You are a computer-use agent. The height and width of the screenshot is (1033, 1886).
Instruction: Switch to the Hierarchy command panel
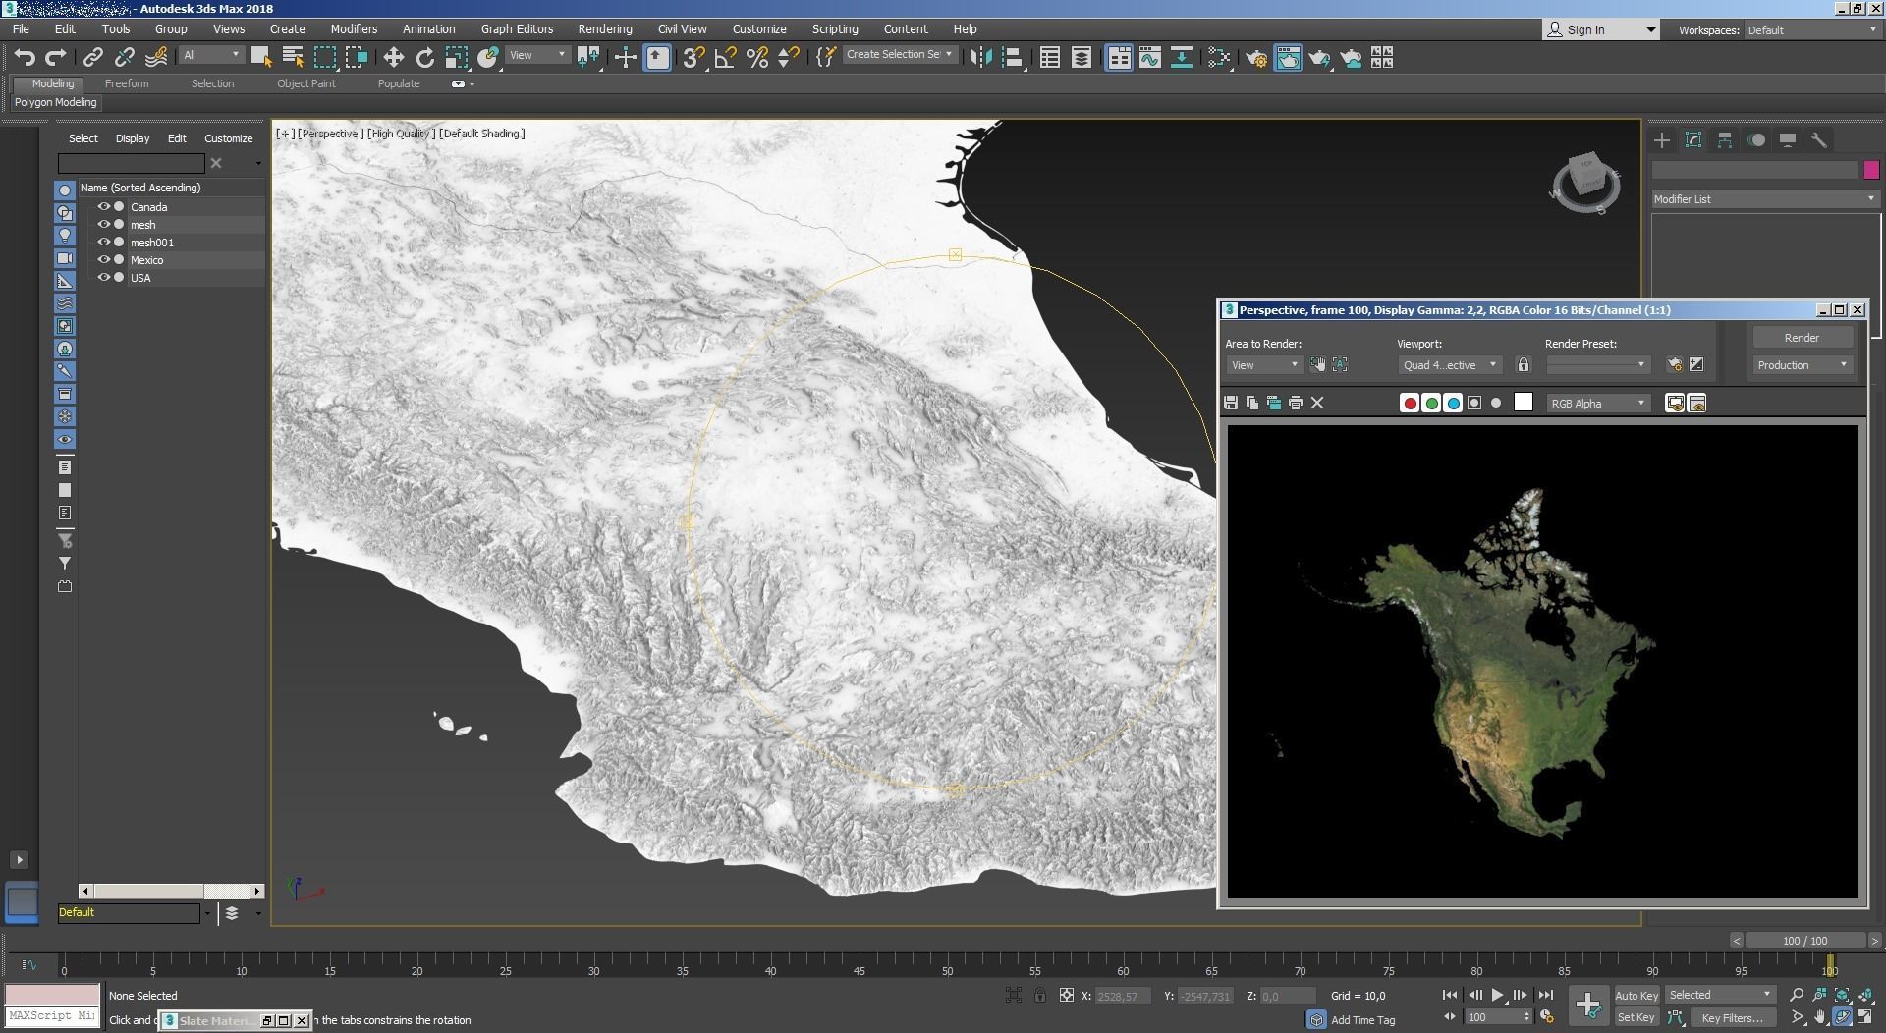[x=1725, y=140]
